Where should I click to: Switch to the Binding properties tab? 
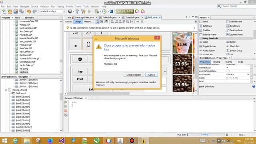217,62
